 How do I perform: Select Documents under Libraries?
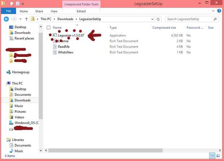click(23, 145)
